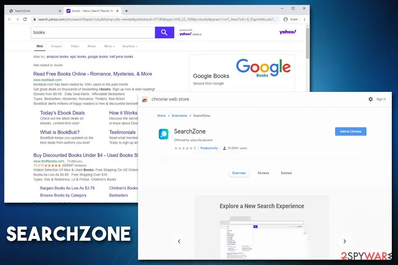Go to Home in the store breadcrumb

pos(161,116)
